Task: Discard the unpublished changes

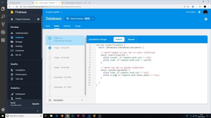Action: pyautogui.click(x=131, y=39)
